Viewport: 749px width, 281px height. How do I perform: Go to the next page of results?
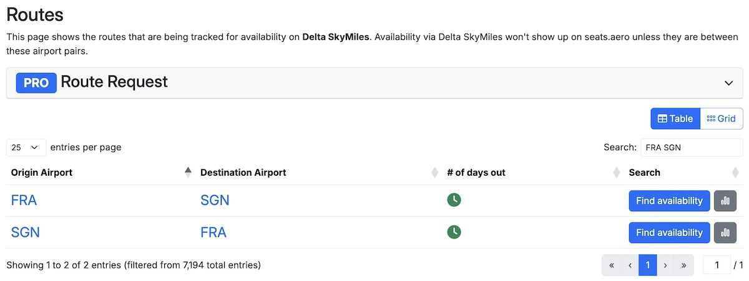tap(665, 265)
